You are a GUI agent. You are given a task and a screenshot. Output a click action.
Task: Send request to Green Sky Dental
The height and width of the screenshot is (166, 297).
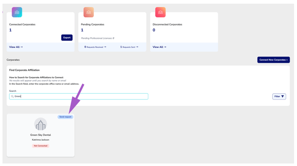65,117
